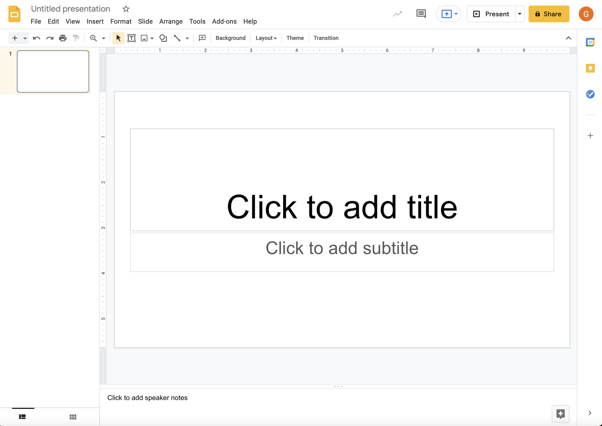Select the Shape tool
The width and height of the screenshot is (602, 426).
(x=163, y=38)
